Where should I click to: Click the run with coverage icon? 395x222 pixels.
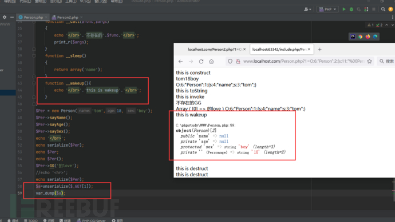click(359, 9)
